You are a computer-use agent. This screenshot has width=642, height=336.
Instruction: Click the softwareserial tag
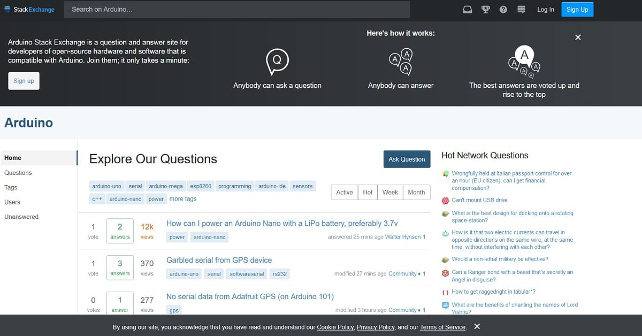(247, 274)
